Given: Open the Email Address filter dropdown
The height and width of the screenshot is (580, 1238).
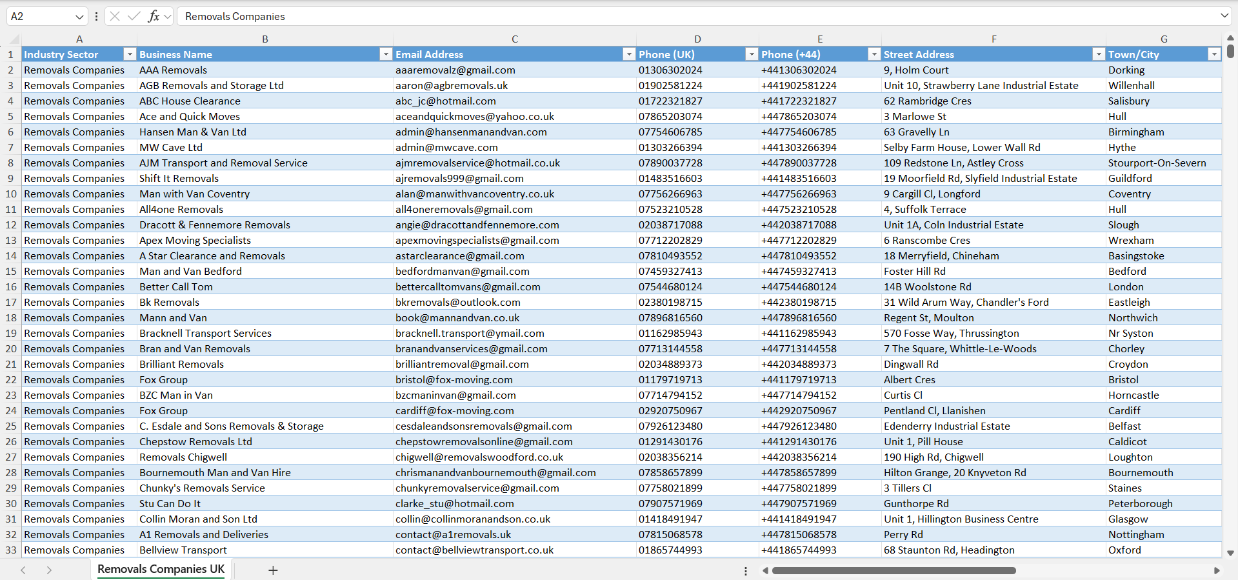Looking at the screenshot, I should pos(629,54).
